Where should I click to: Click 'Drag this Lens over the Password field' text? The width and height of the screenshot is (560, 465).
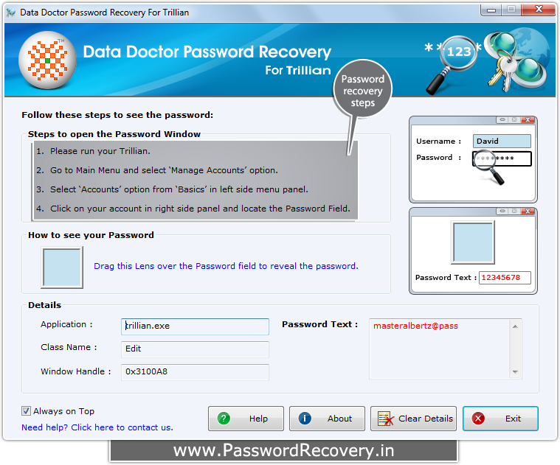pyautogui.click(x=226, y=266)
